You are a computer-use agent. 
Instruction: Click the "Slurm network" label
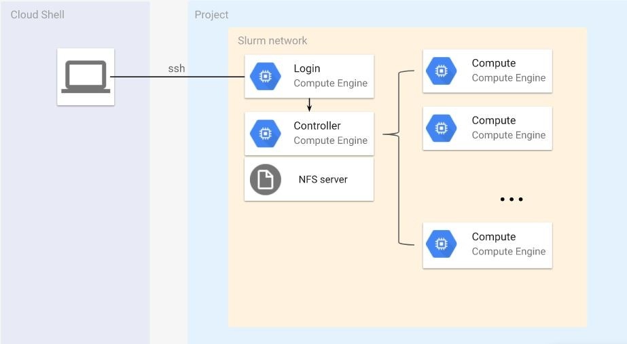coord(272,41)
